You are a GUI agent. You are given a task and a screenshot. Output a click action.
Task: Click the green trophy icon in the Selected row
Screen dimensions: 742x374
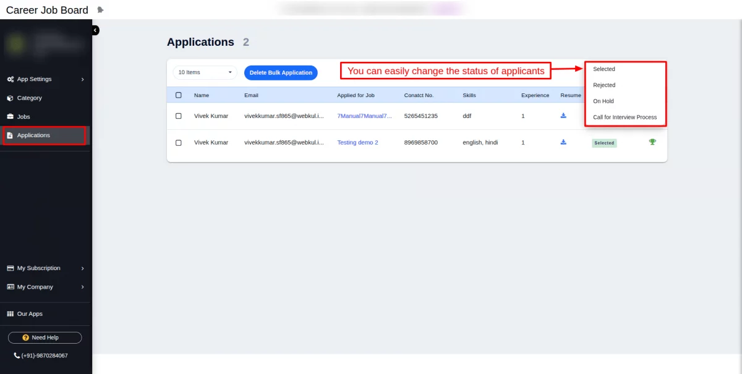pyautogui.click(x=652, y=142)
